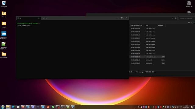Screen dimensions: 195x109
Task: Focus the Explorer search box
Action: [187, 18]
